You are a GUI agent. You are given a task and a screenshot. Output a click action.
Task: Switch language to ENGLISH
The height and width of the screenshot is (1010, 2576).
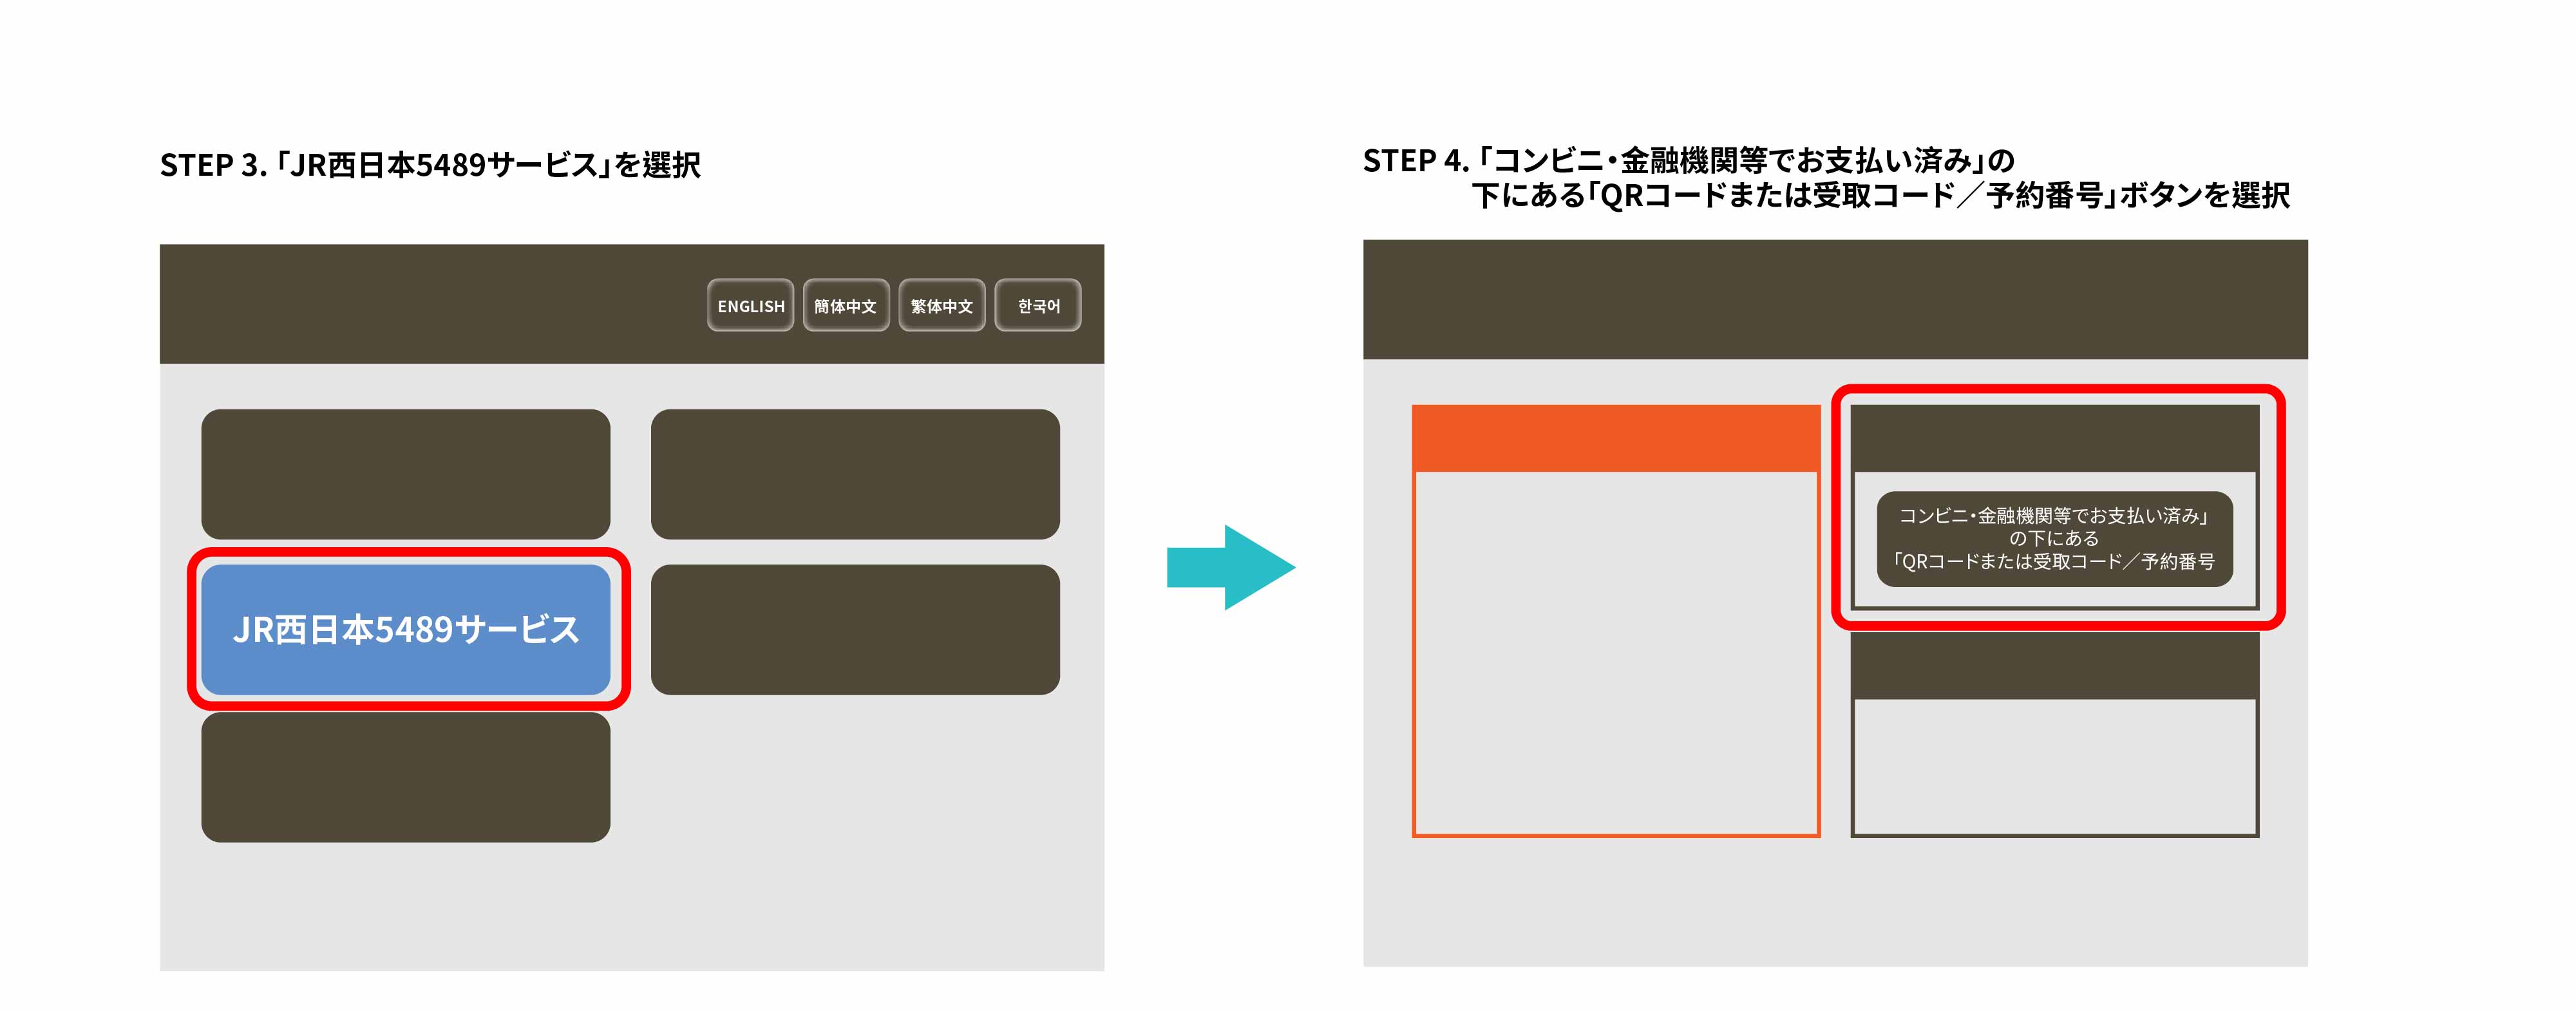pos(750,305)
